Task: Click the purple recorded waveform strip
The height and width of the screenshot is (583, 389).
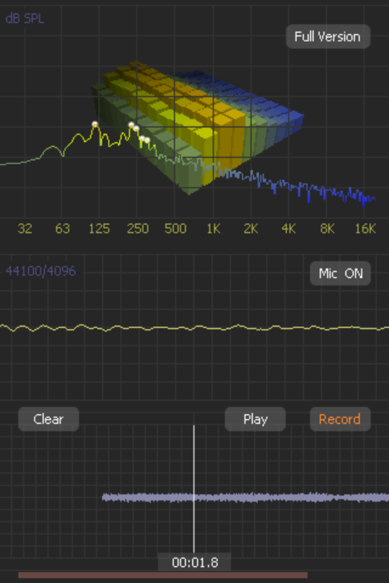Action: (x=246, y=497)
